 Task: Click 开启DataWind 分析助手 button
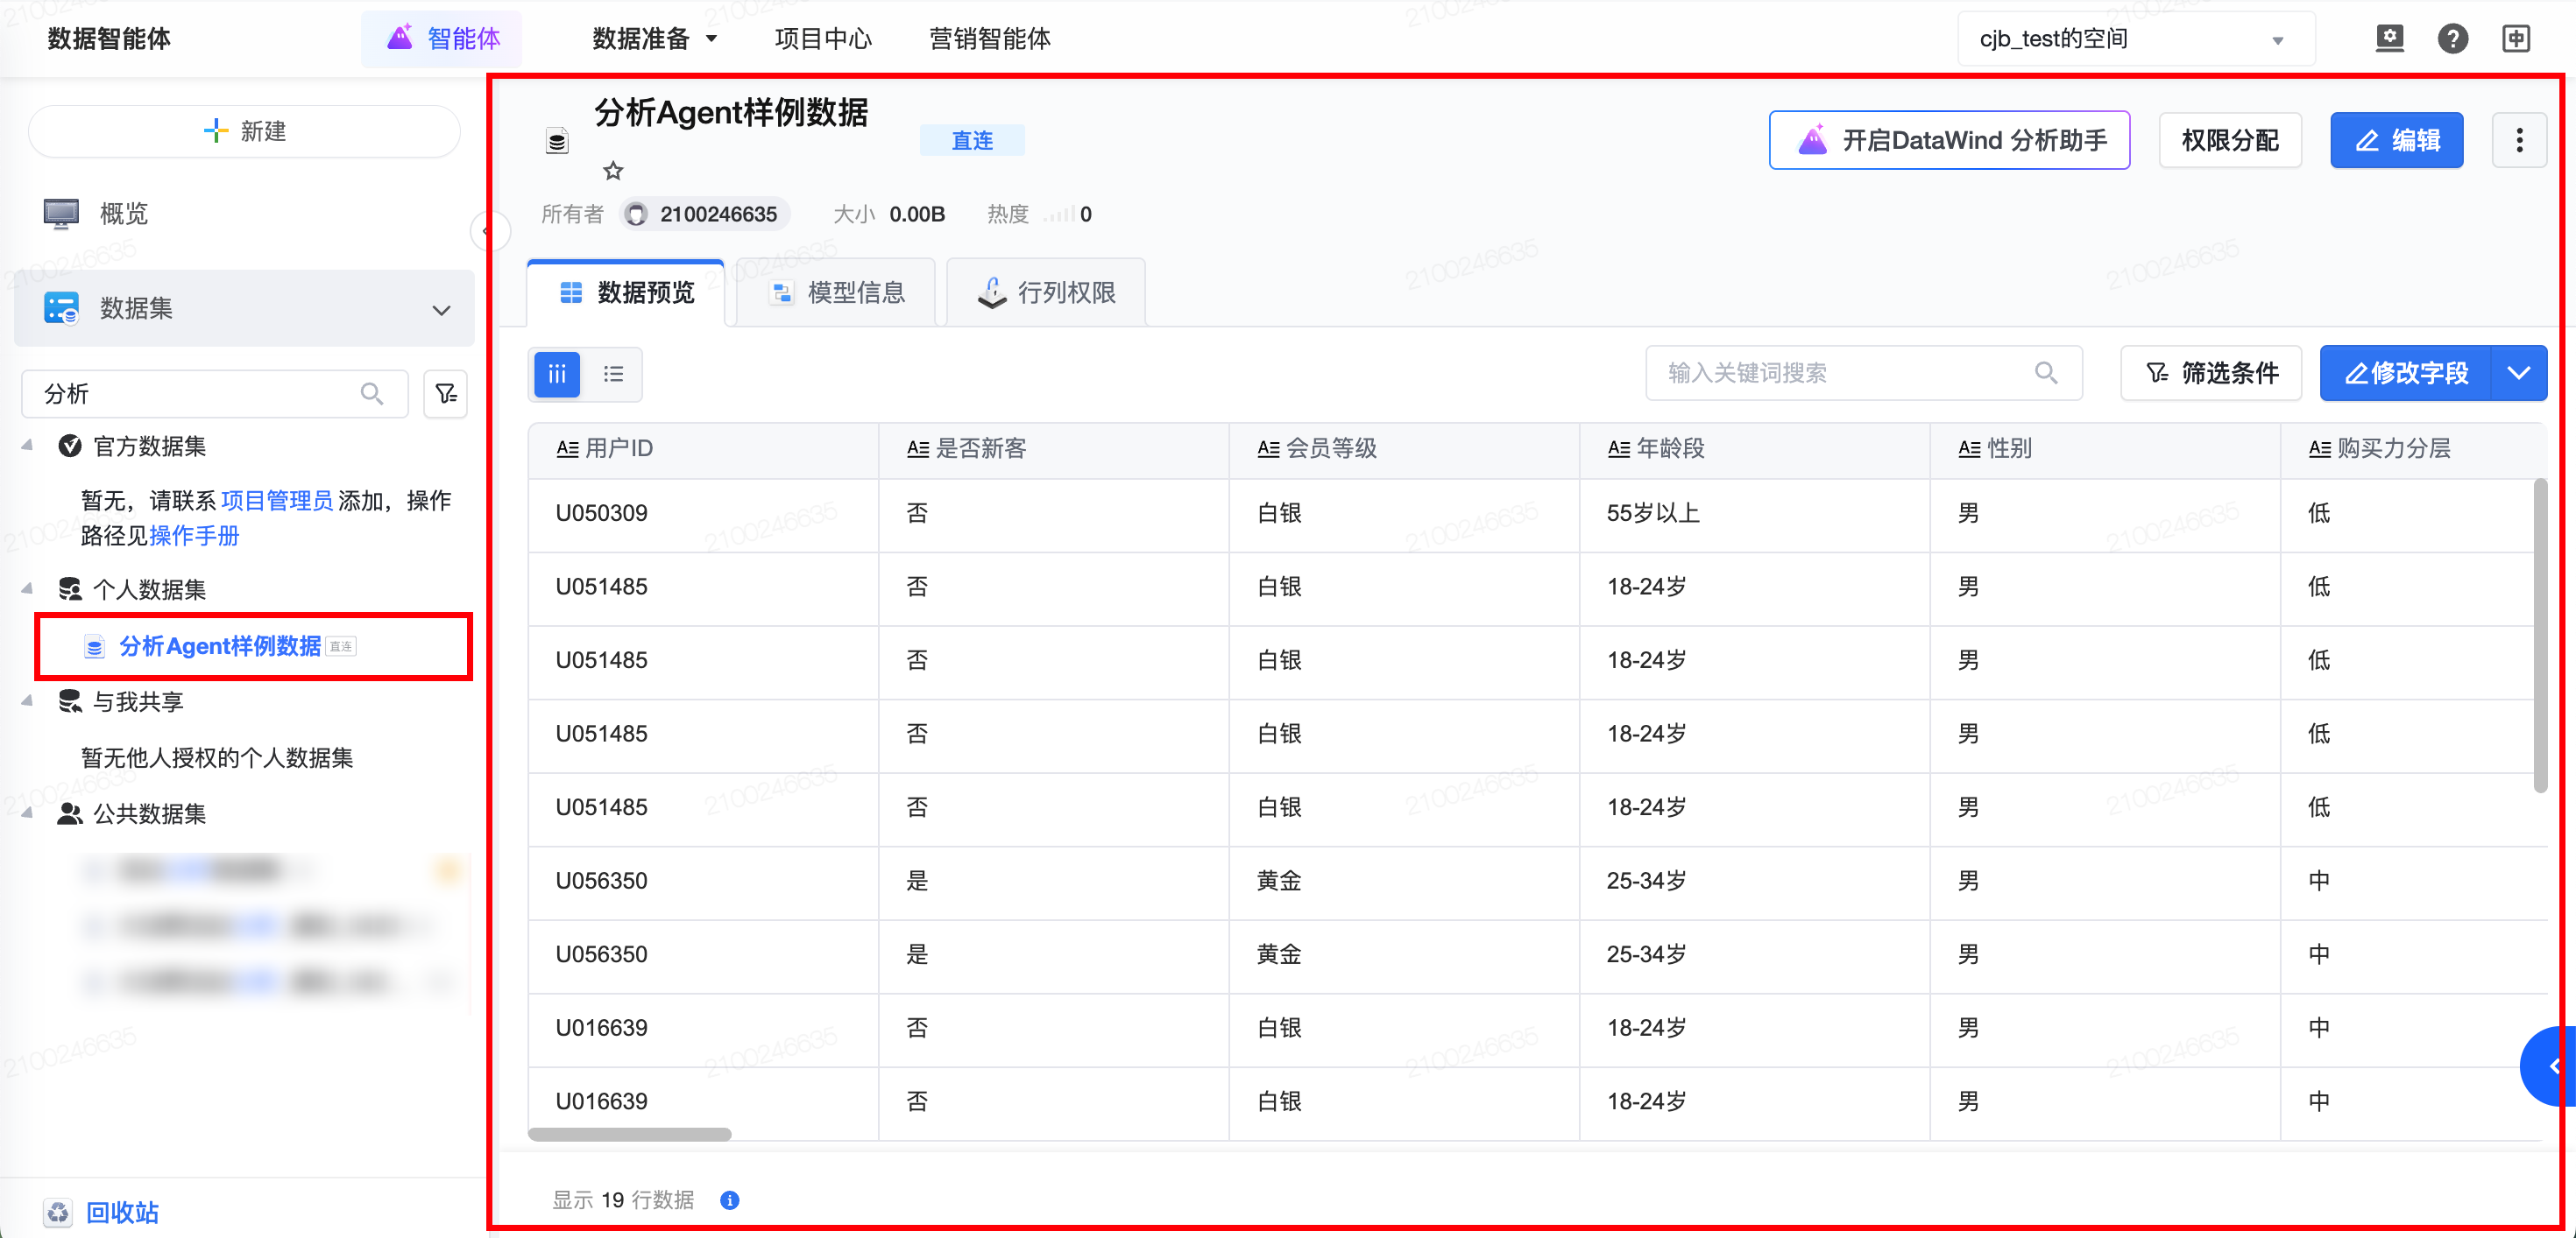coord(1949,140)
